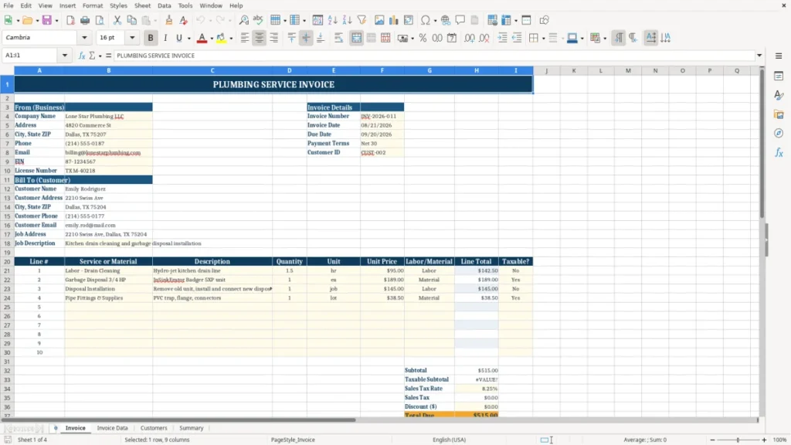
Task: Click the zoom in plus button
Action: (764, 440)
